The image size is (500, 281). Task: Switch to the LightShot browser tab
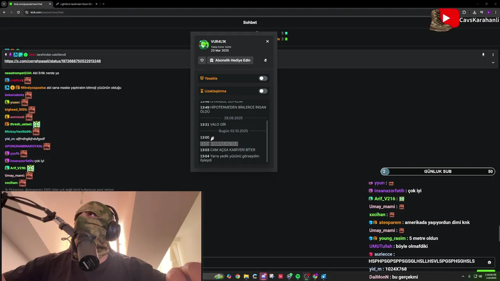tap(76, 4)
